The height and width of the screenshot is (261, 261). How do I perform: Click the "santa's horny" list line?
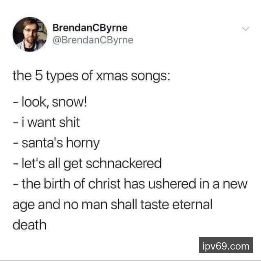[x=56, y=143]
